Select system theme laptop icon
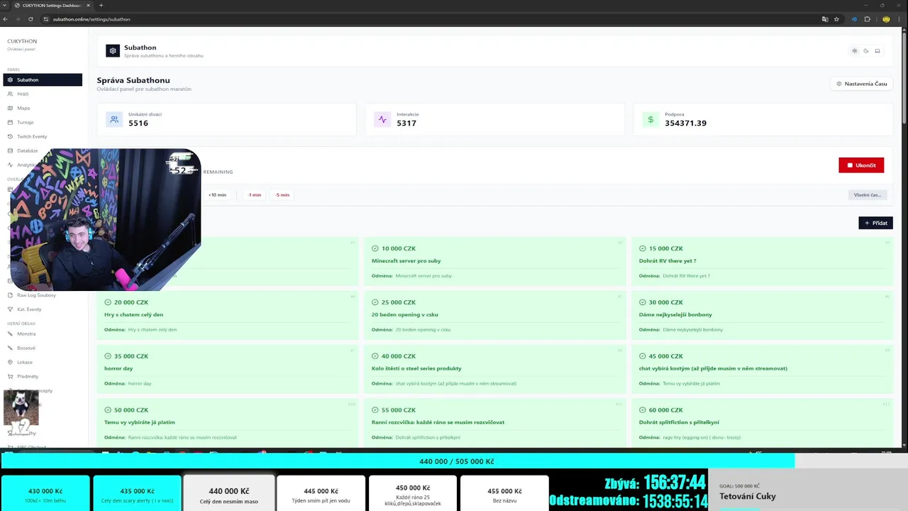 click(x=877, y=51)
